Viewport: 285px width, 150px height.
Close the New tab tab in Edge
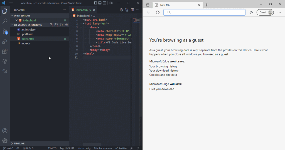tap(199, 5)
